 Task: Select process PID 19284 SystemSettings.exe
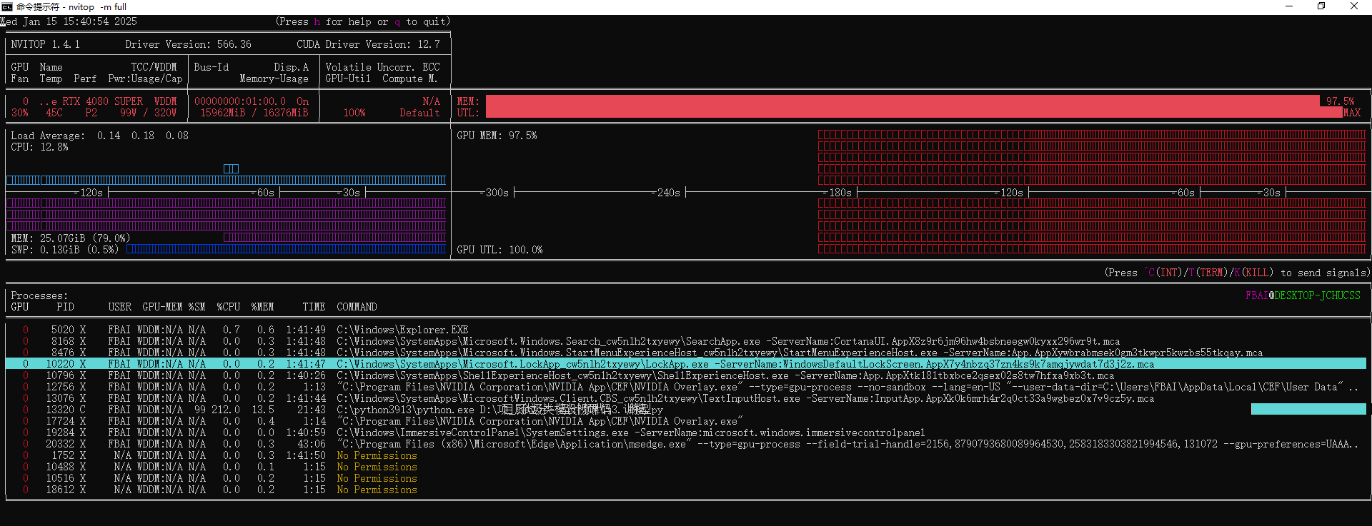coord(686,433)
